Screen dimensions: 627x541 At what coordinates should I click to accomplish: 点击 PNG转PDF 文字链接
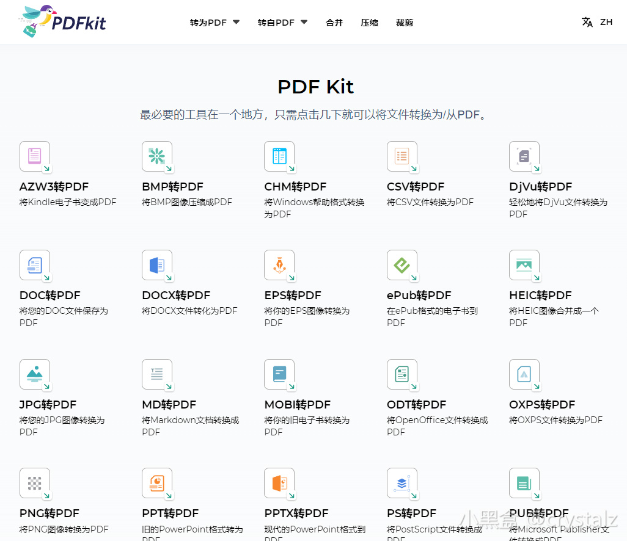[49, 513]
